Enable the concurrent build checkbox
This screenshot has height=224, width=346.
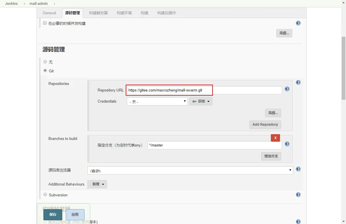45,23
